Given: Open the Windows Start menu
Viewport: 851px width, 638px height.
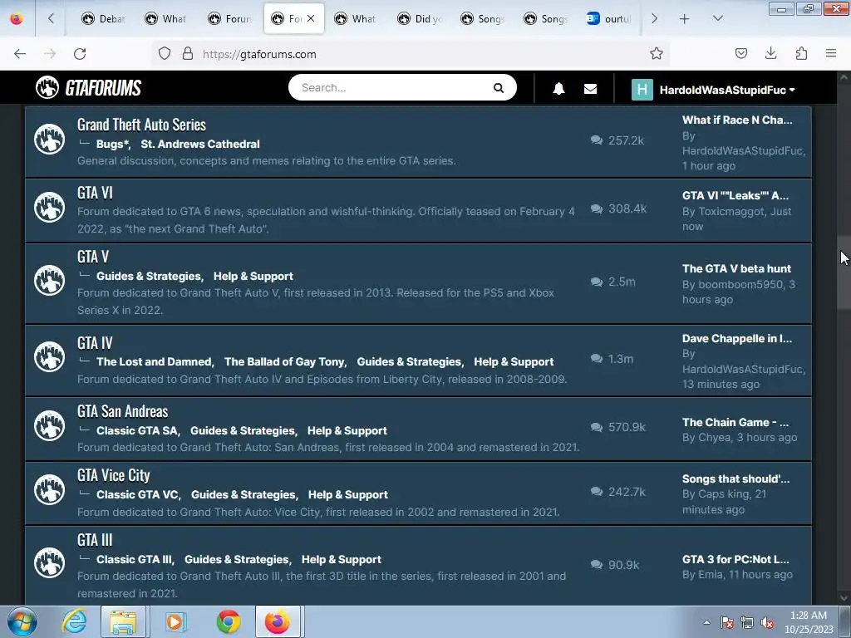Looking at the screenshot, I should click(x=22, y=621).
